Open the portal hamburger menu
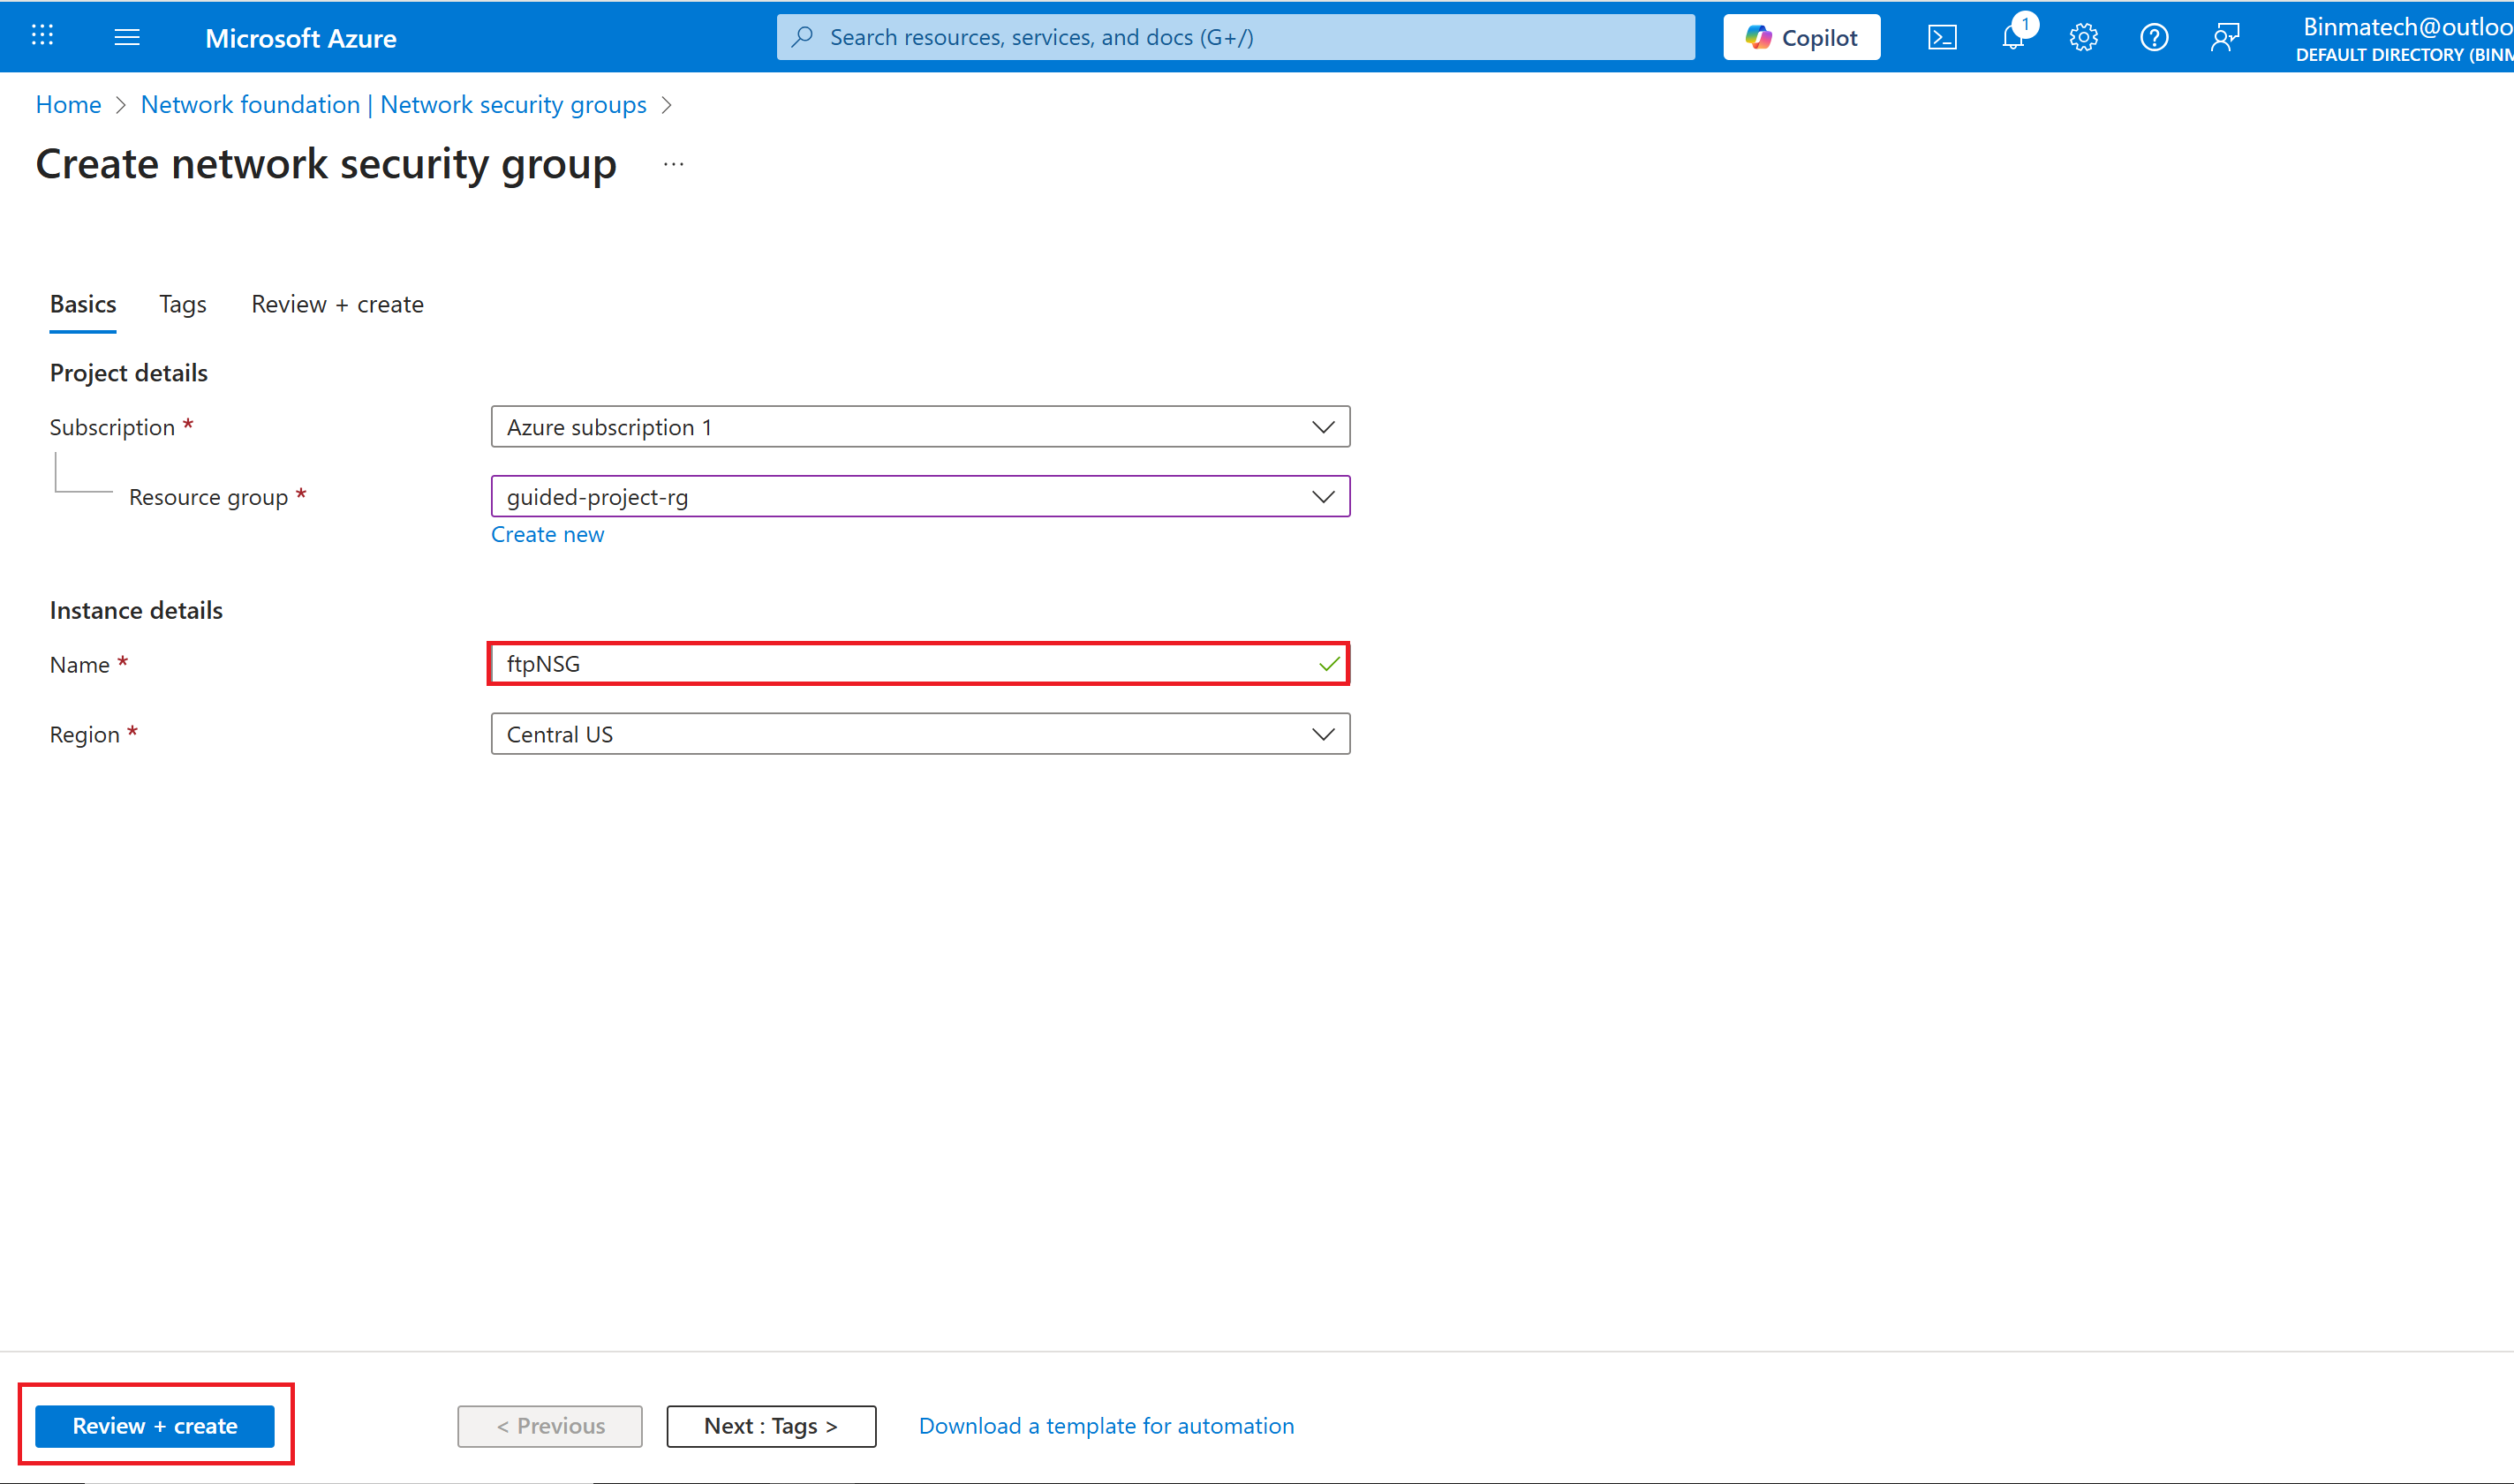The height and width of the screenshot is (1484, 2514). click(x=127, y=37)
